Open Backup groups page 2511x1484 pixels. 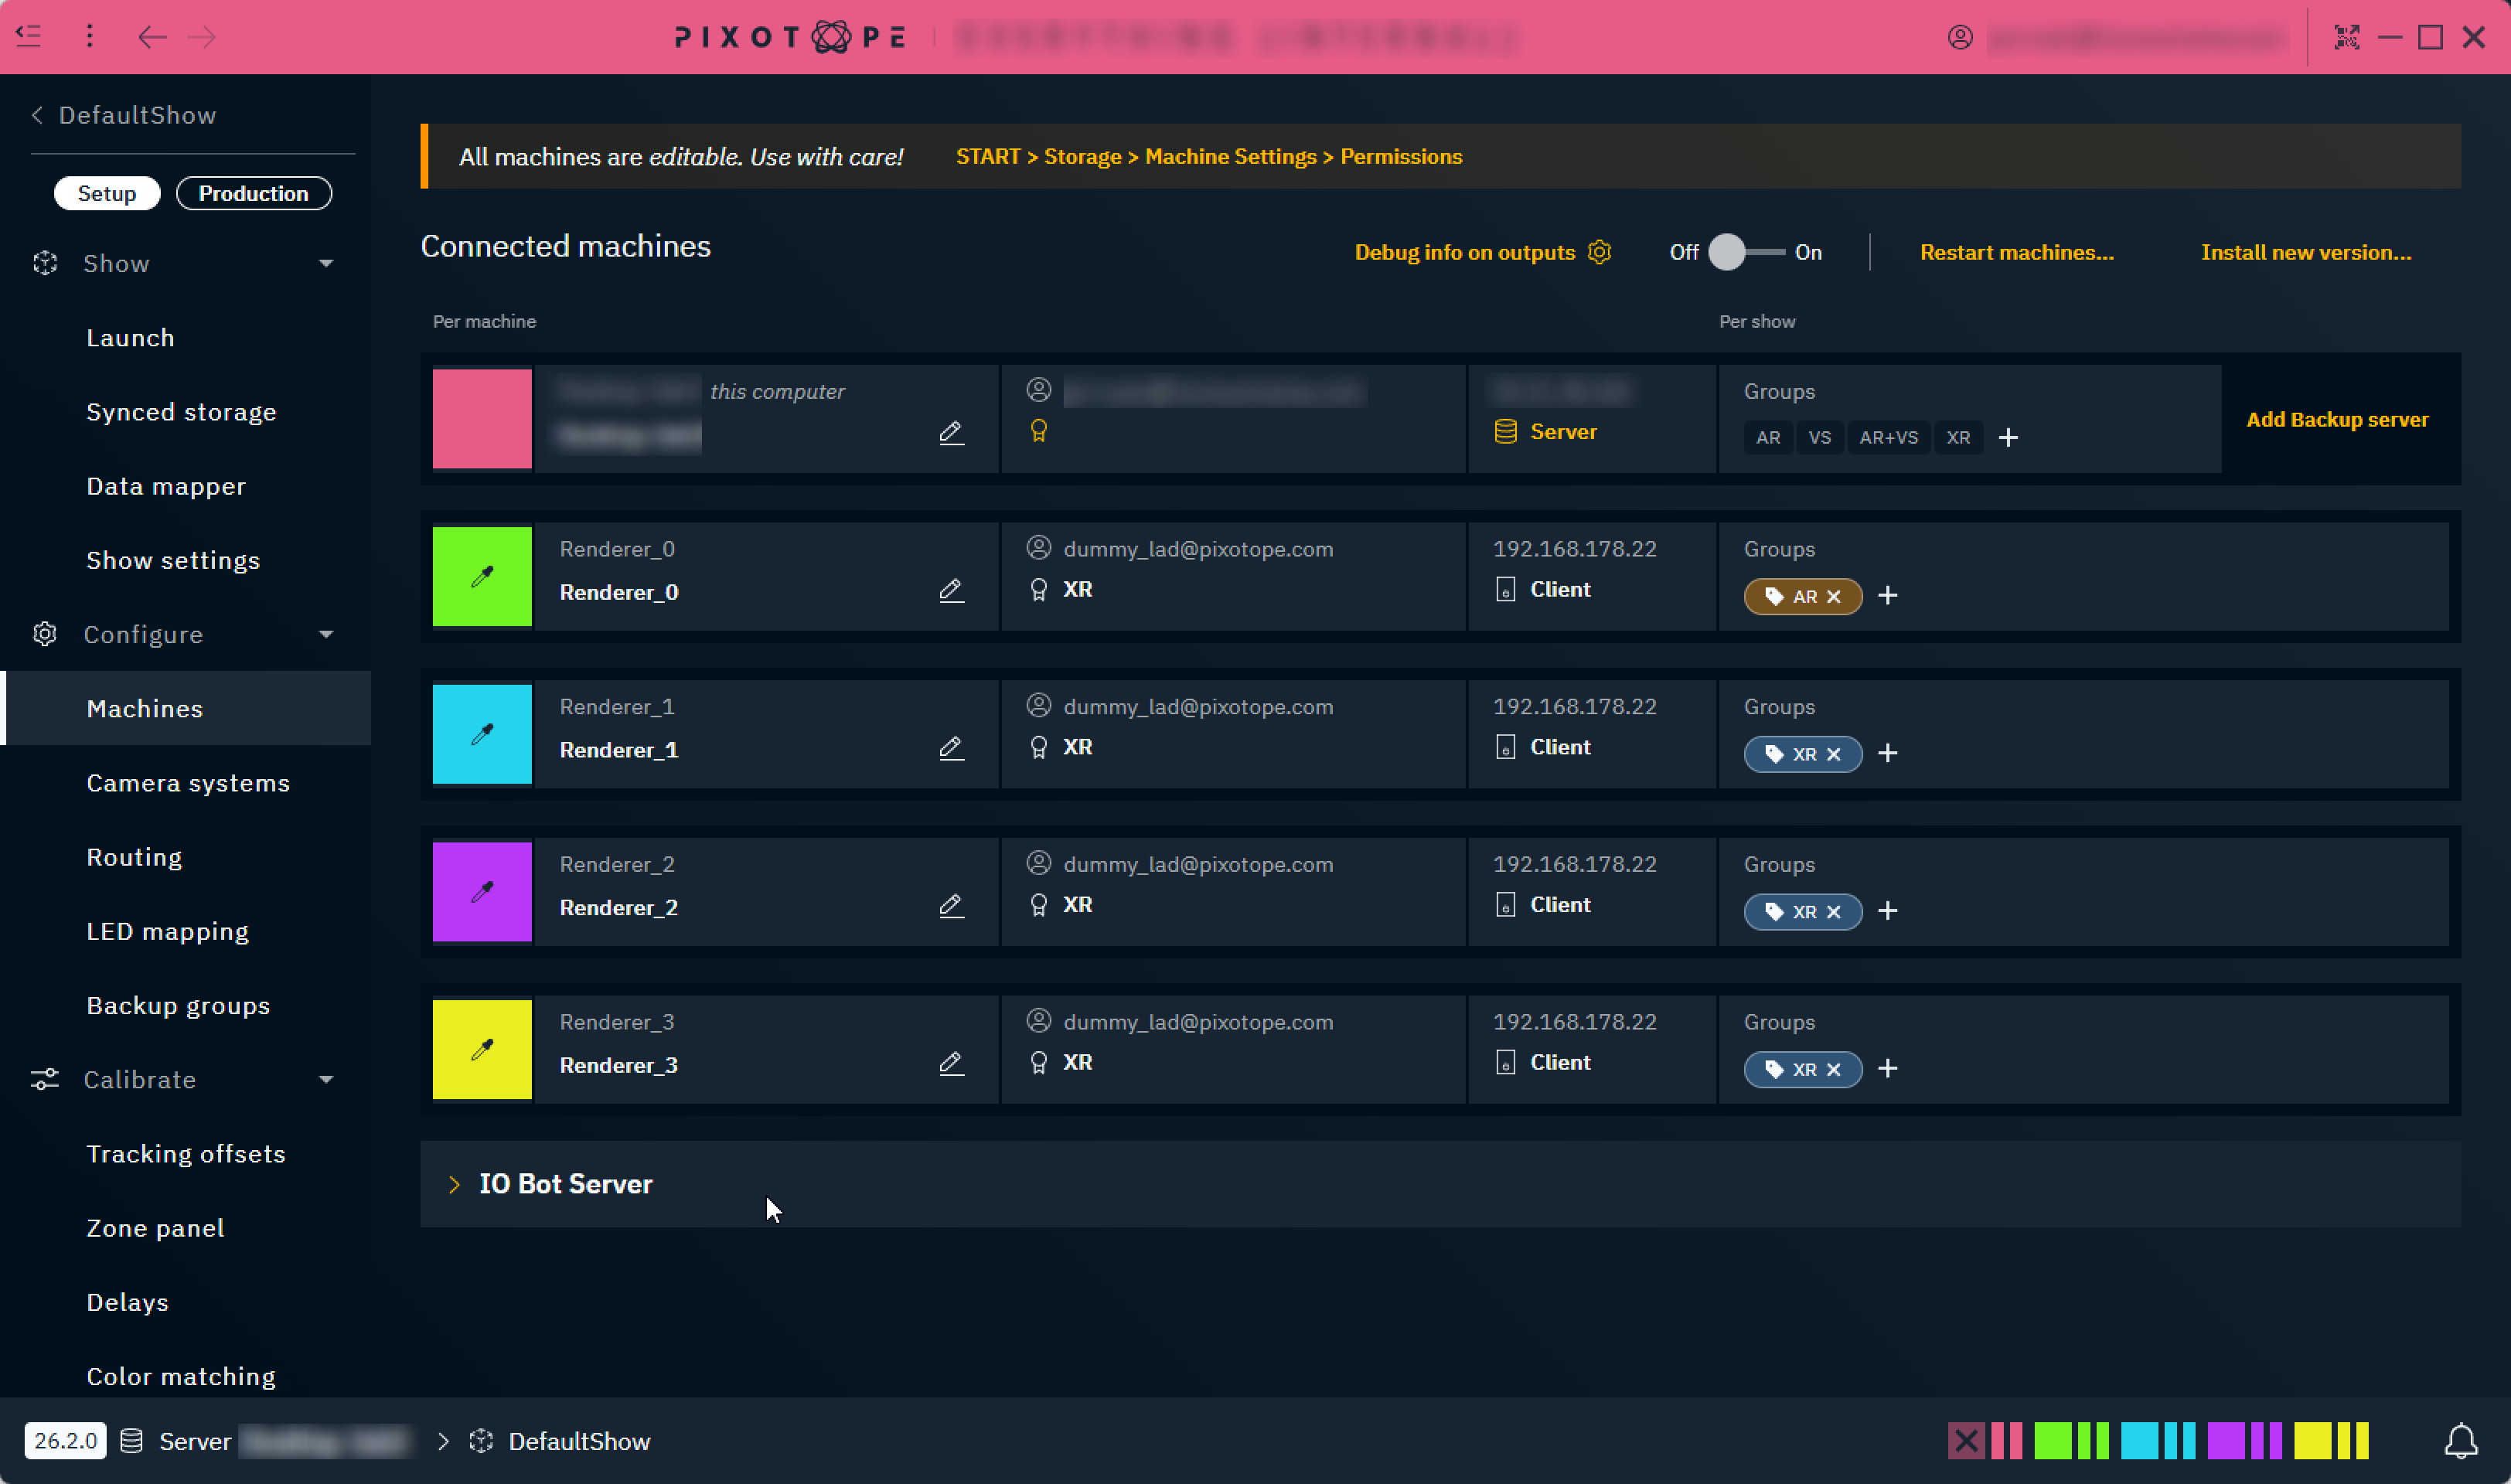(178, 1005)
